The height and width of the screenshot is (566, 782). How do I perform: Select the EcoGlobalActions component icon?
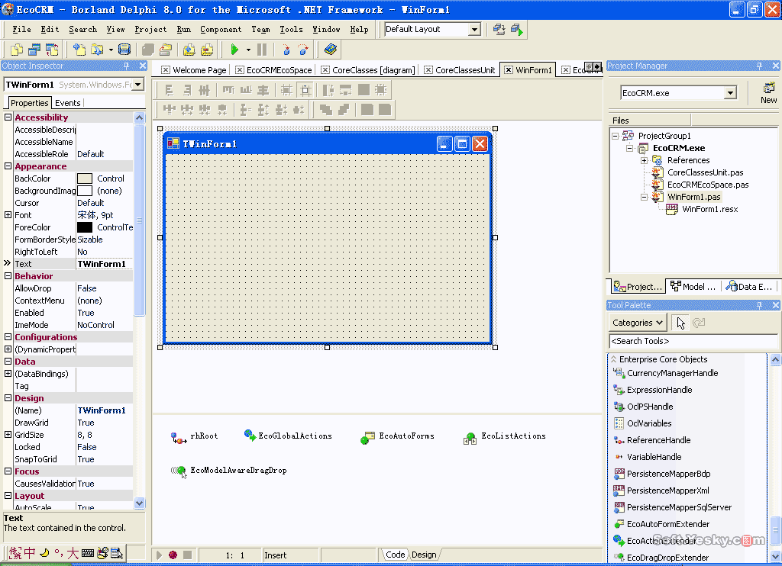(x=250, y=436)
